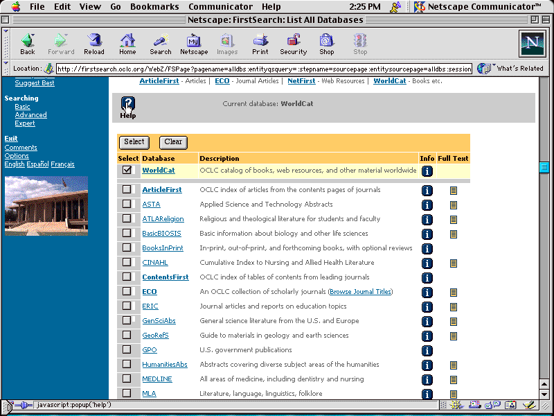Viewport: 554px width, 416px height.
Task: Click full text icon for ECO
Action: (x=454, y=292)
